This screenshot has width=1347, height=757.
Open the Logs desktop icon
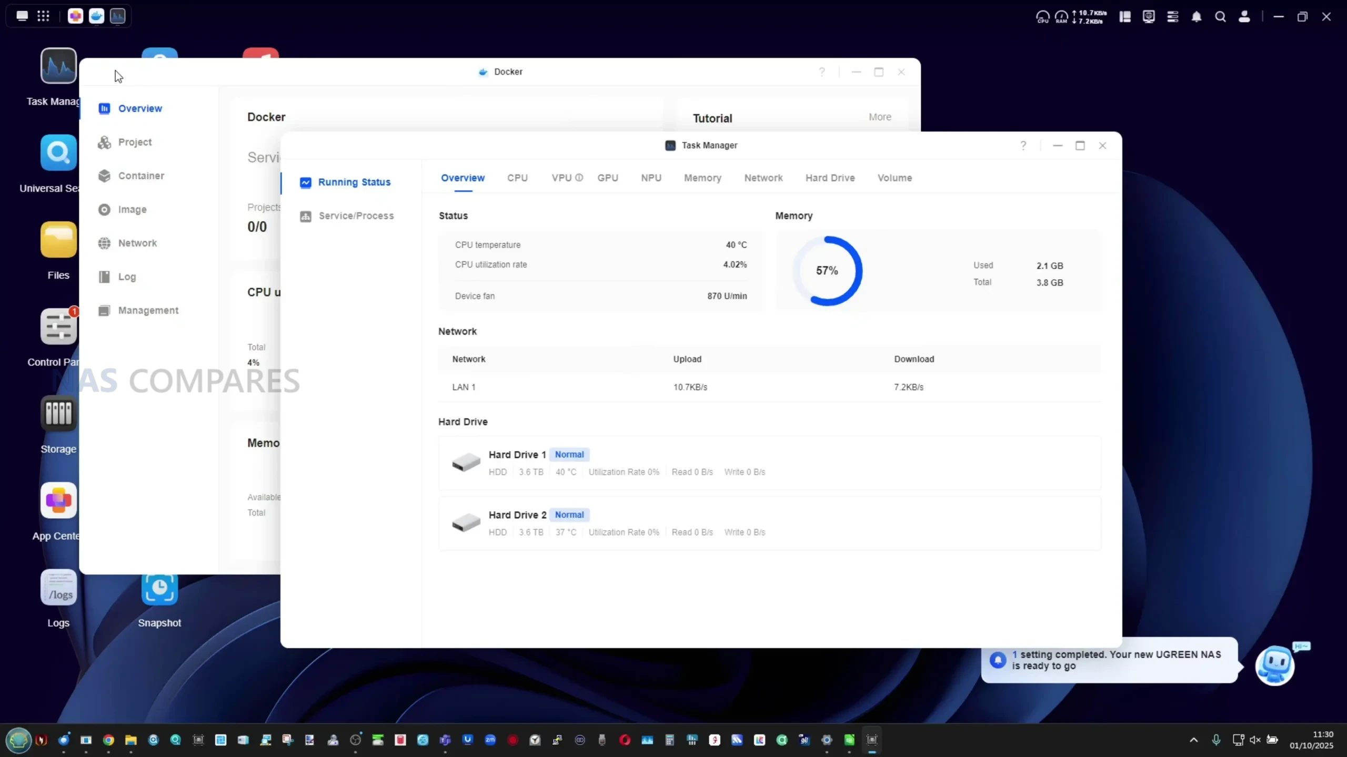pos(58,588)
